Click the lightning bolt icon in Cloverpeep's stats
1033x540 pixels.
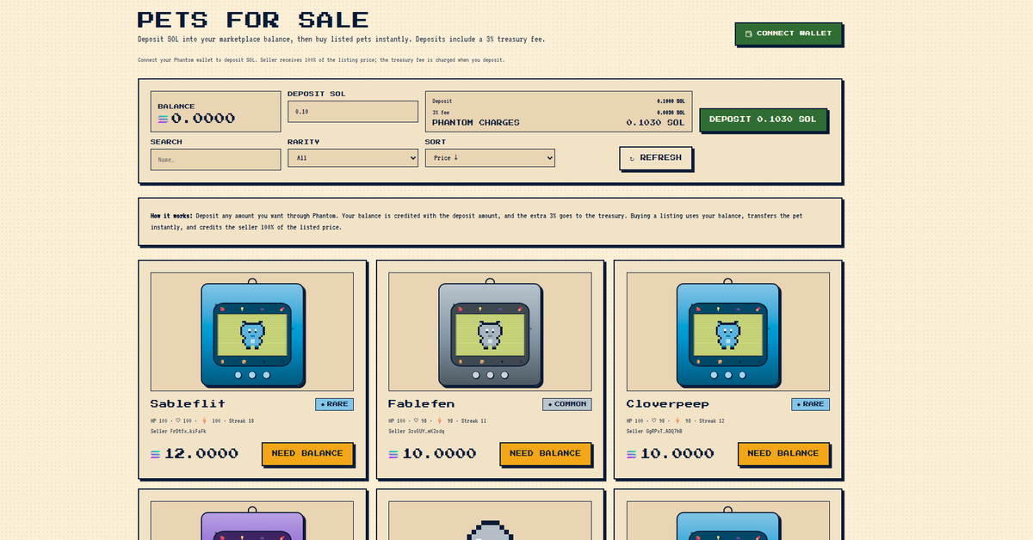677,421
